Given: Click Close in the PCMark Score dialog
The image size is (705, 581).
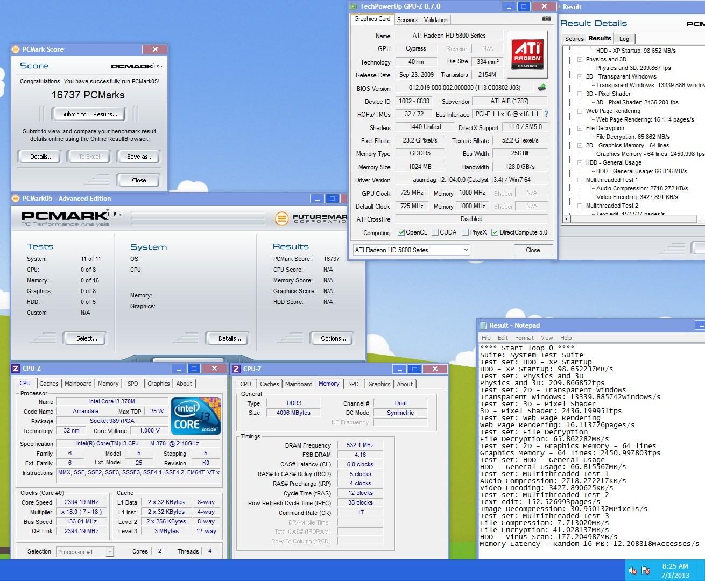Looking at the screenshot, I should [x=139, y=180].
